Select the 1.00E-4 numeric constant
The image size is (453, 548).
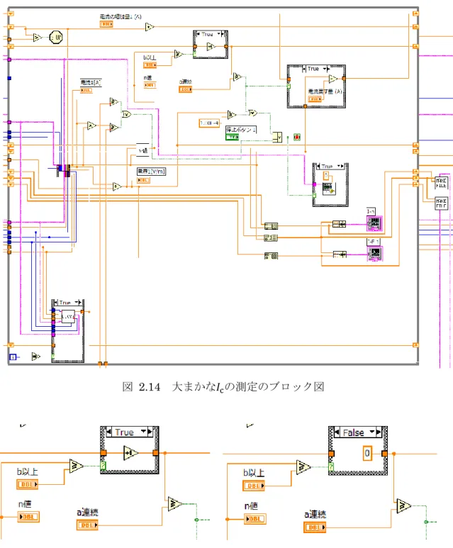click(209, 123)
